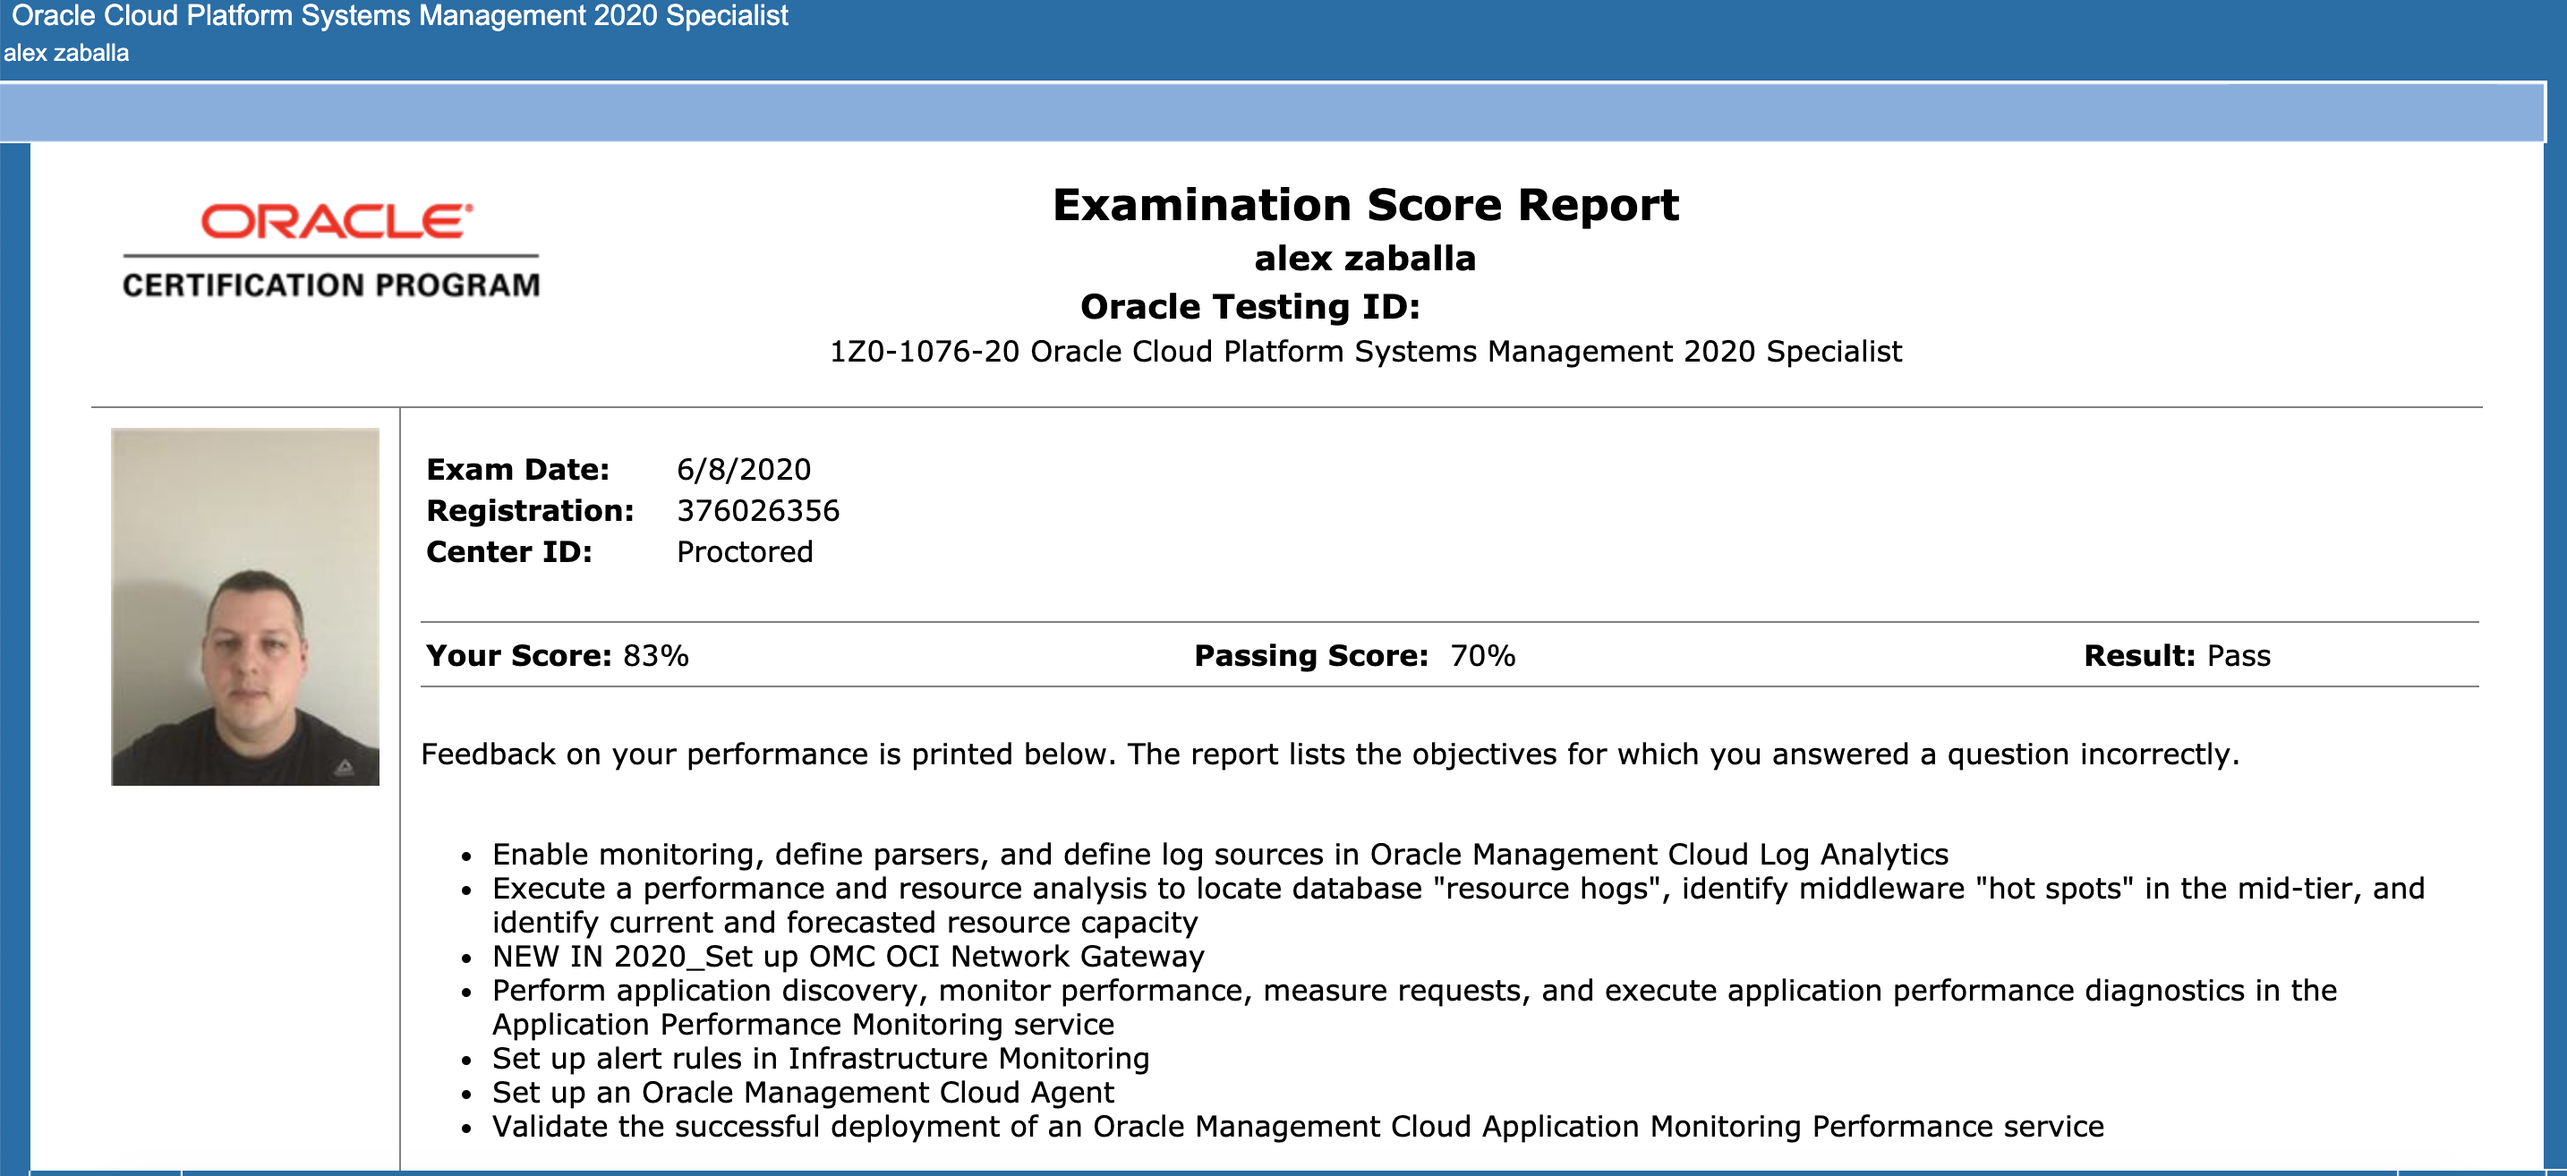Click the 'Perform application discovery' objective
The height and width of the screenshot is (1176, 2567).
[x=1414, y=1008]
